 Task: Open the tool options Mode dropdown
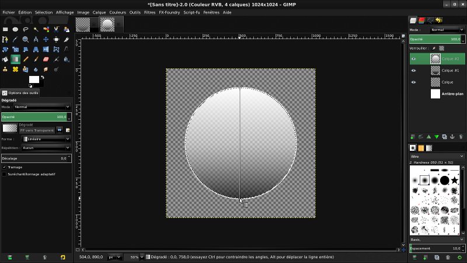pos(42,107)
